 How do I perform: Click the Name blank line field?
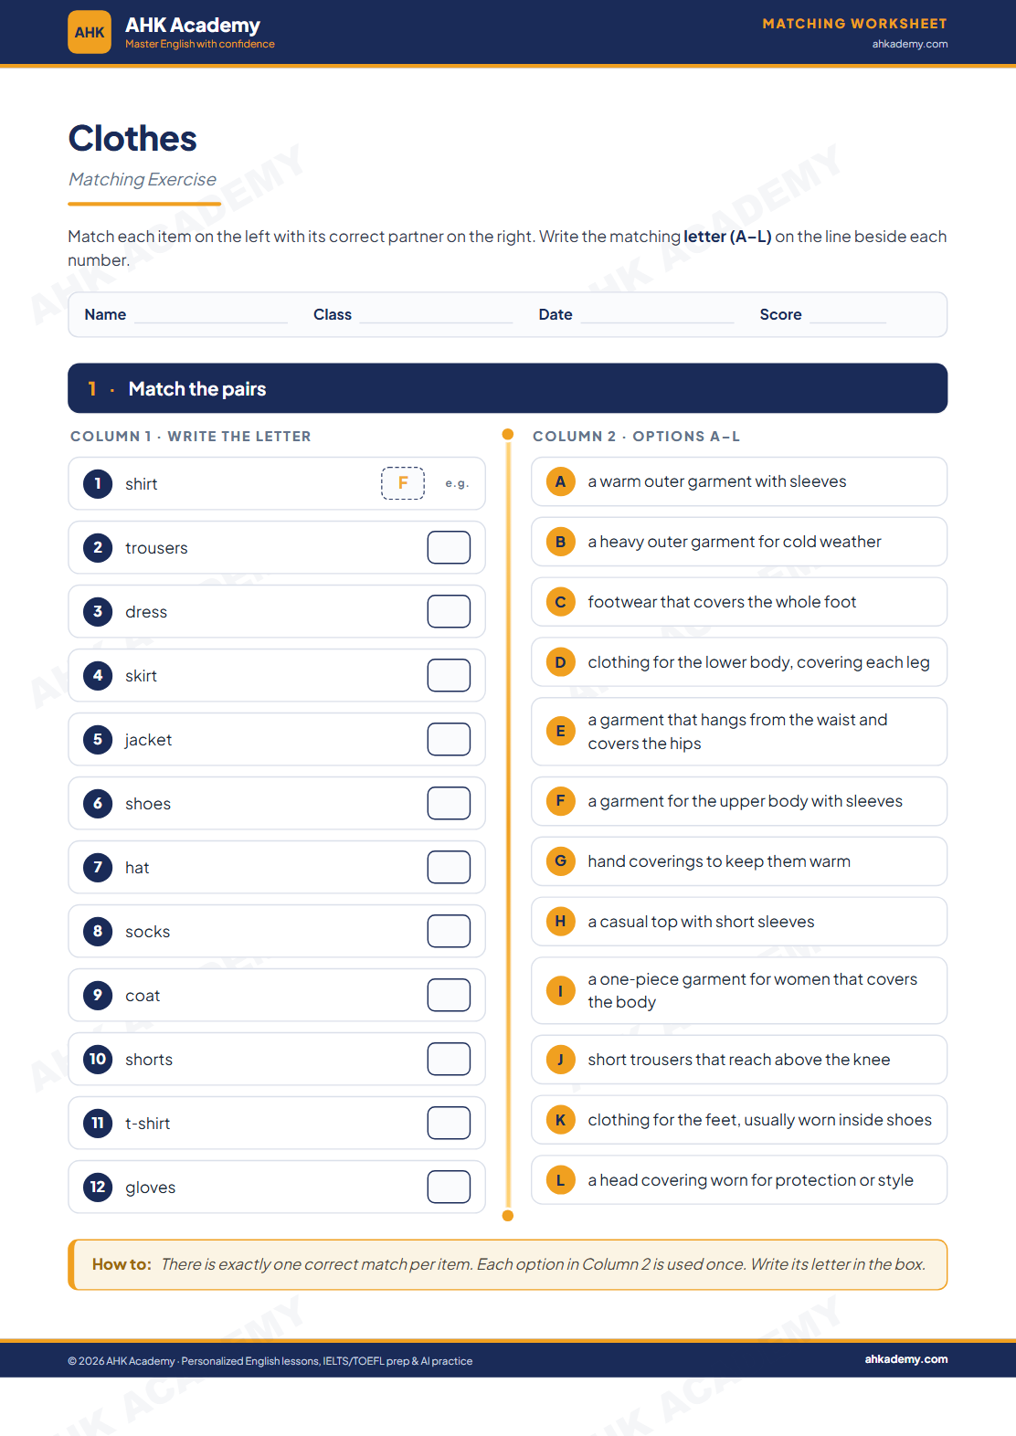(x=211, y=315)
